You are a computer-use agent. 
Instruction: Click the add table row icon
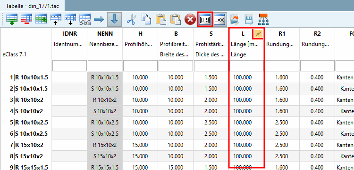[x=11, y=20]
